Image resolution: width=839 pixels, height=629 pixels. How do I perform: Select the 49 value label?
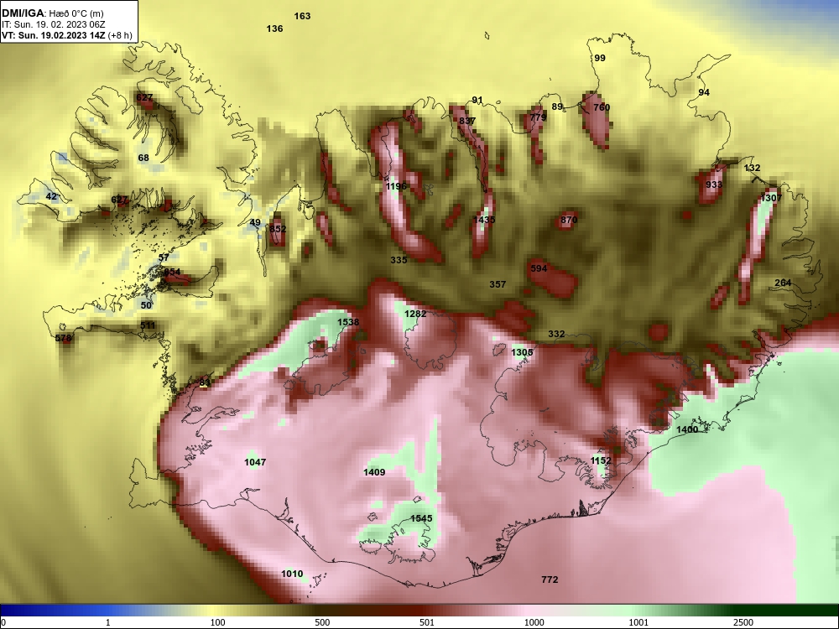click(255, 222)
